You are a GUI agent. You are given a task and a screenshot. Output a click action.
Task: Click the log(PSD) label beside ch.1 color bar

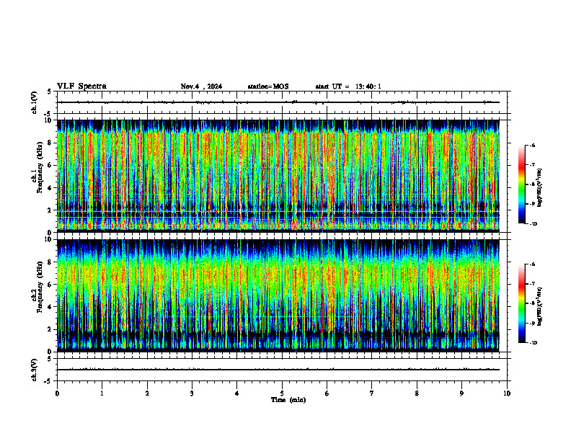click(x=540, y=188)
